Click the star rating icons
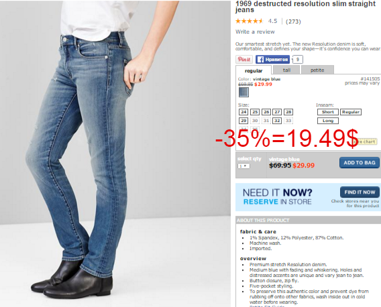 pos(249,21)
